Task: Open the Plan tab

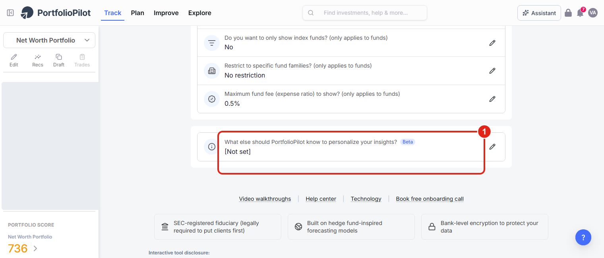Action: (137, 13)
